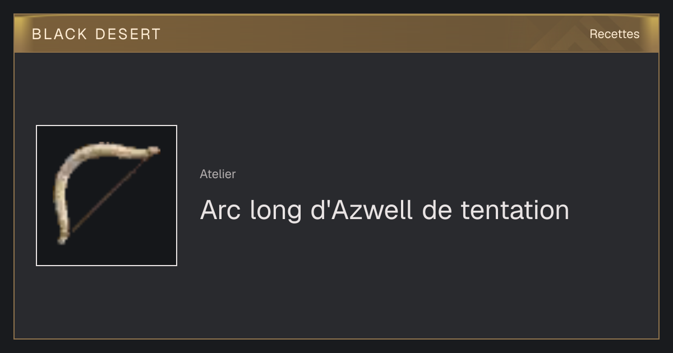Viewport: 673px width, 353px height.
Task: Open the Recettes link in the header
Action: tap(614, 34)
